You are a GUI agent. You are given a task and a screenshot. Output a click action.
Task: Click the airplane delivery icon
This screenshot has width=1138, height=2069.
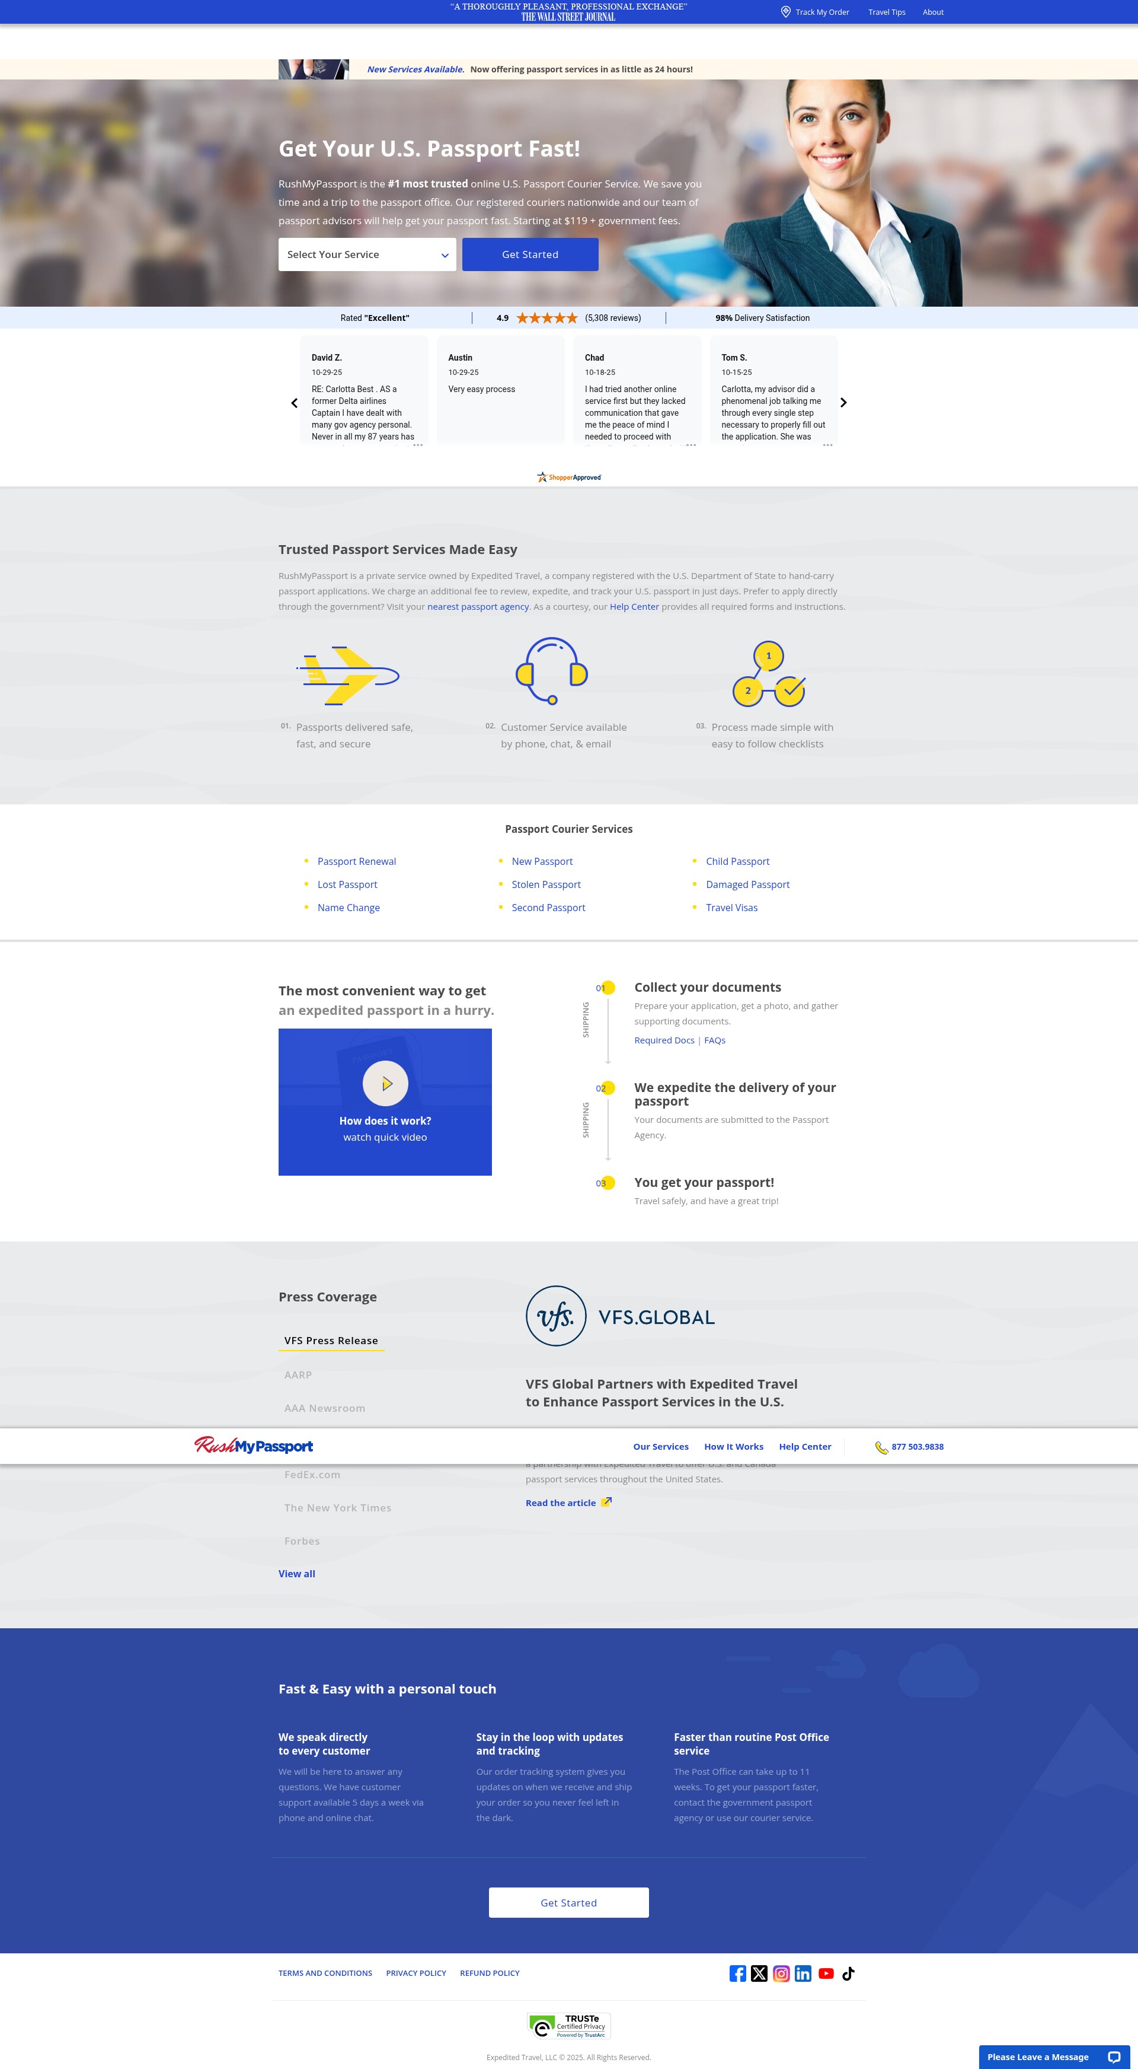pyautogui.click(x=347, y=676)
